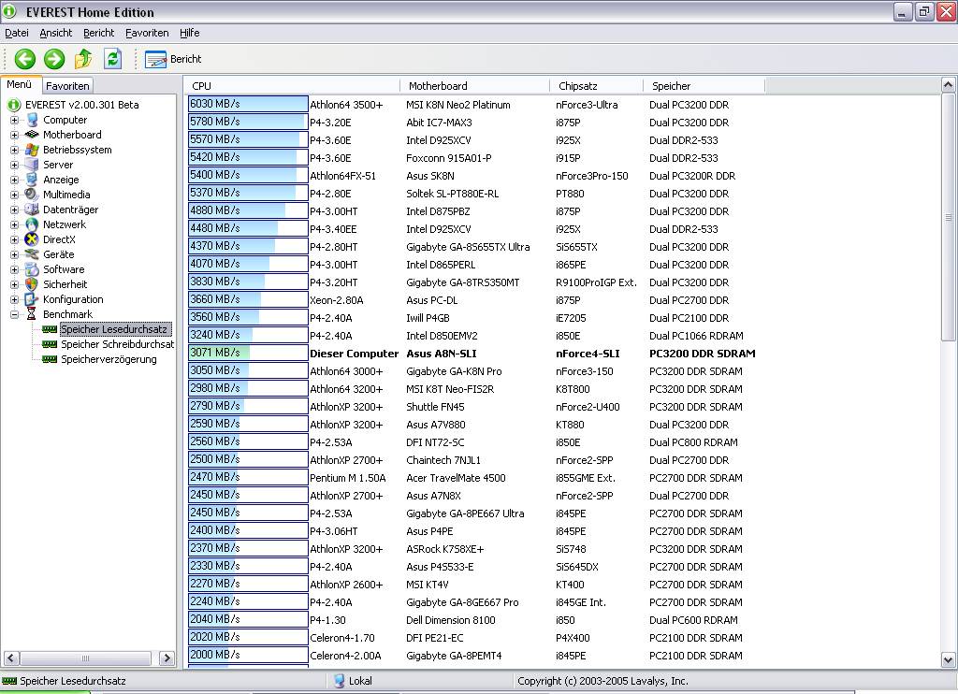The width and height of the screenshot is (958, 694).
Task: Select the Datenträger drive icon in the tree
Action: pyautogui.click(x=32, y=210)
